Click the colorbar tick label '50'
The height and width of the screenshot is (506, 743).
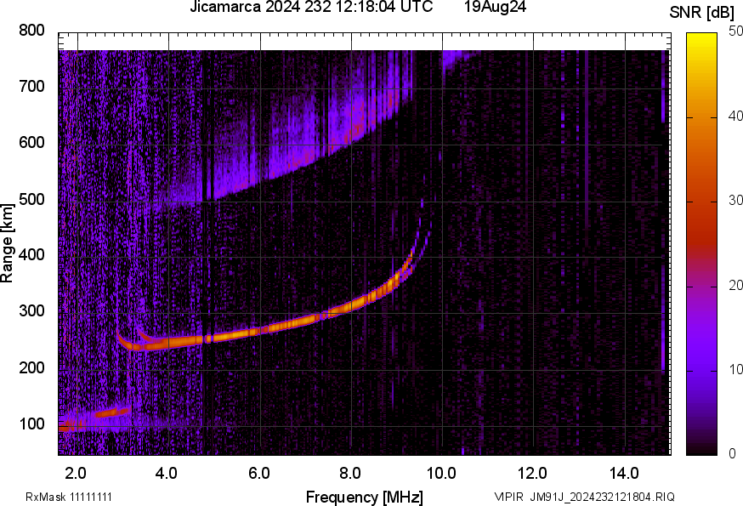736,31
